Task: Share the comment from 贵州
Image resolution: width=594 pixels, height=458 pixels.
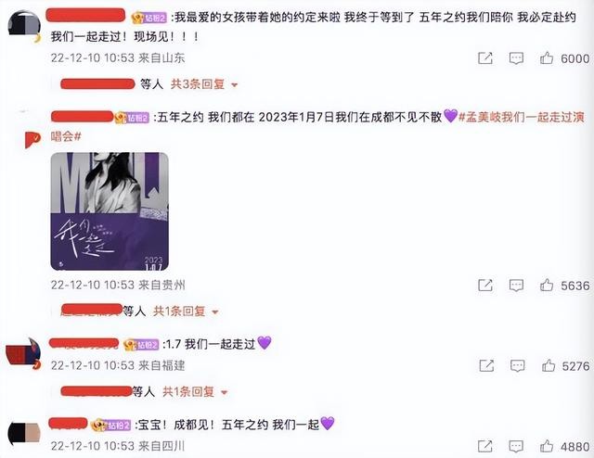Action: (x=485, y=285)
